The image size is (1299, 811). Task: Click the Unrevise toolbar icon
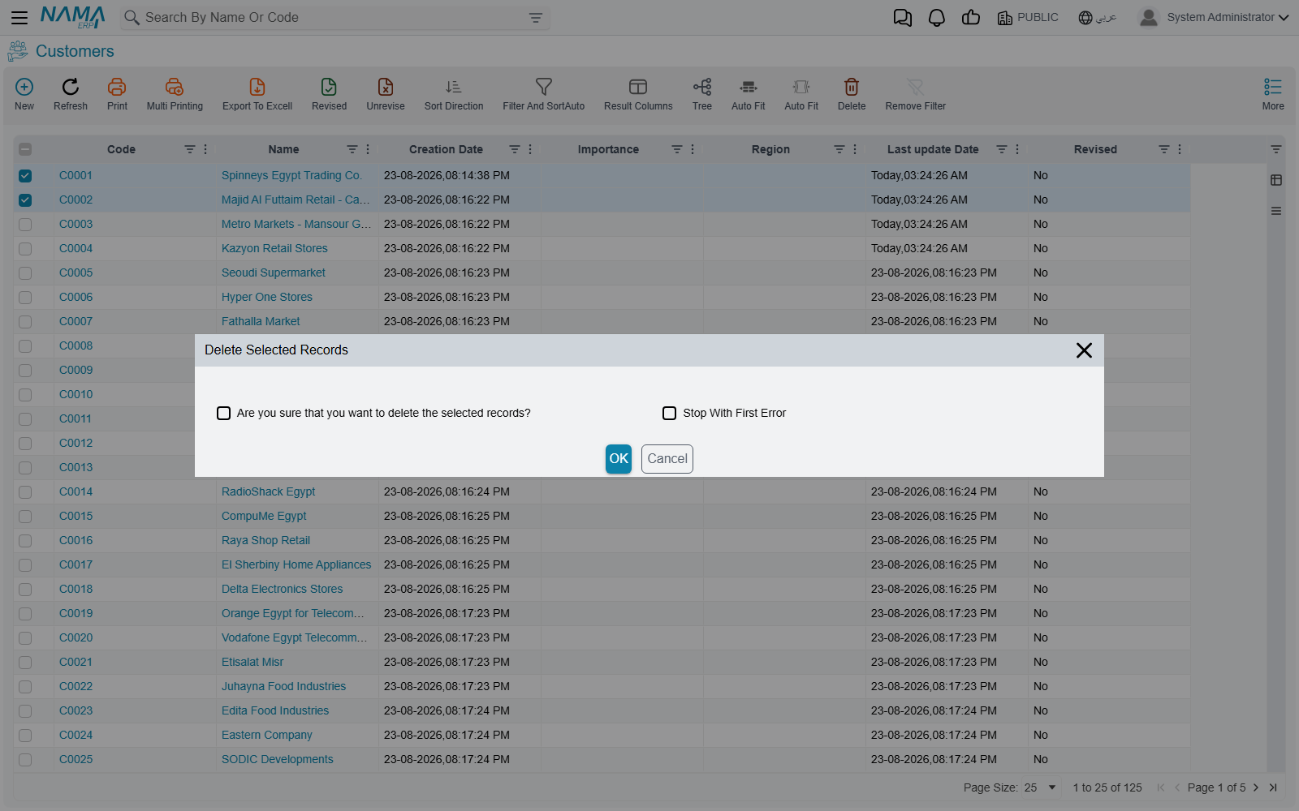coord(386,87)
